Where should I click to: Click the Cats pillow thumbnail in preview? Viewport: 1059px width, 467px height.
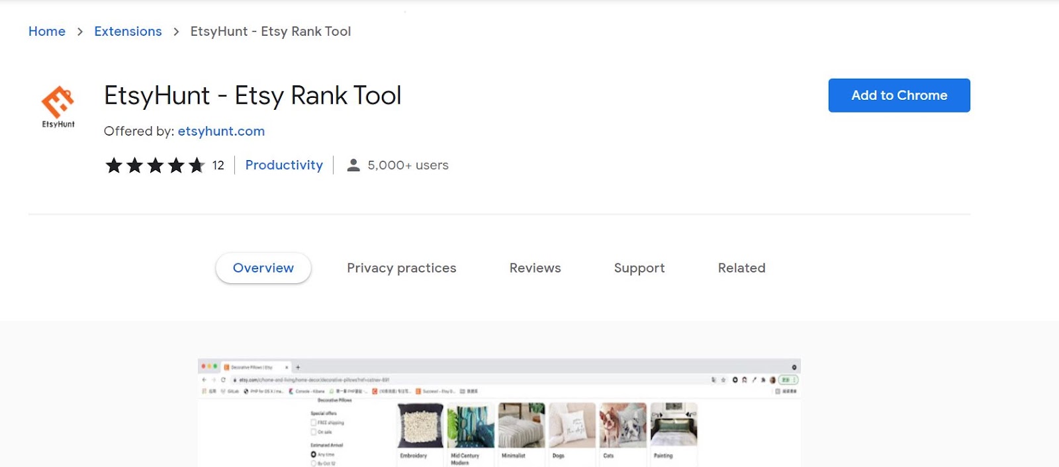[x=623, y=425]
